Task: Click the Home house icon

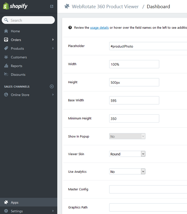Action: tap(6, 31)
